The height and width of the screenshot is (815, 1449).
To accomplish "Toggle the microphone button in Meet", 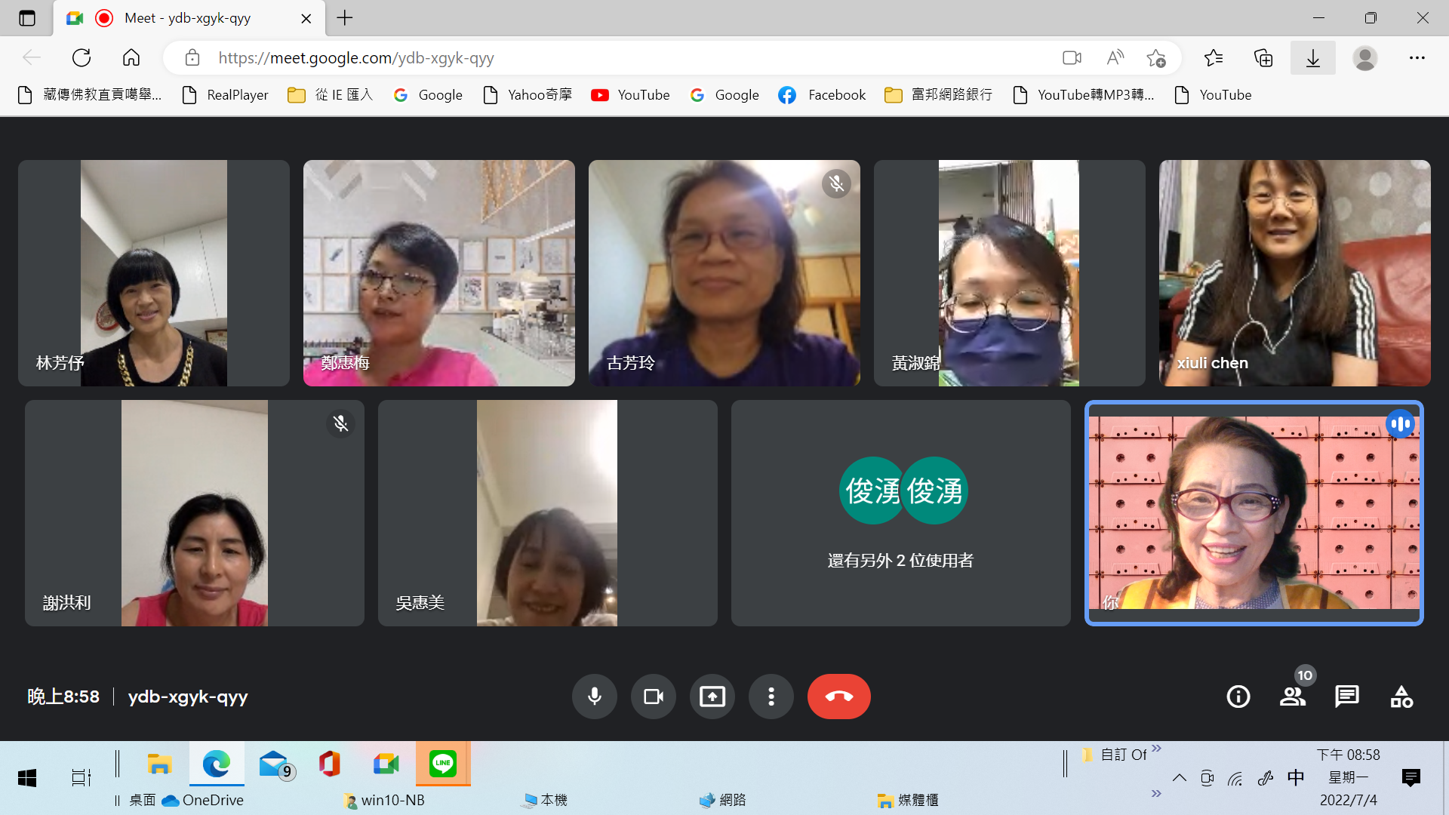I will point(594,696).
